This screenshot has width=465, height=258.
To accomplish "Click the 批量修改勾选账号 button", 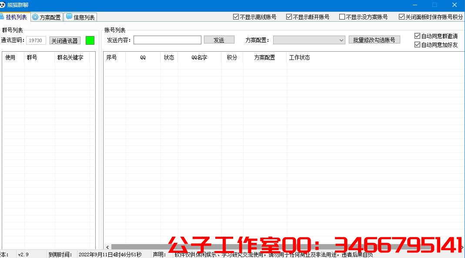I will (x=374, y=40).
